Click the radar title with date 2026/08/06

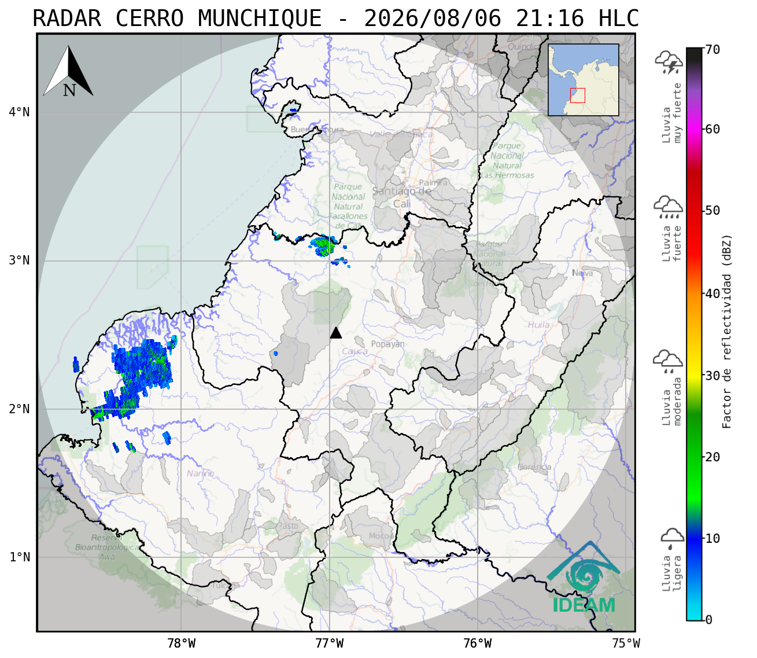click(336, 19)
